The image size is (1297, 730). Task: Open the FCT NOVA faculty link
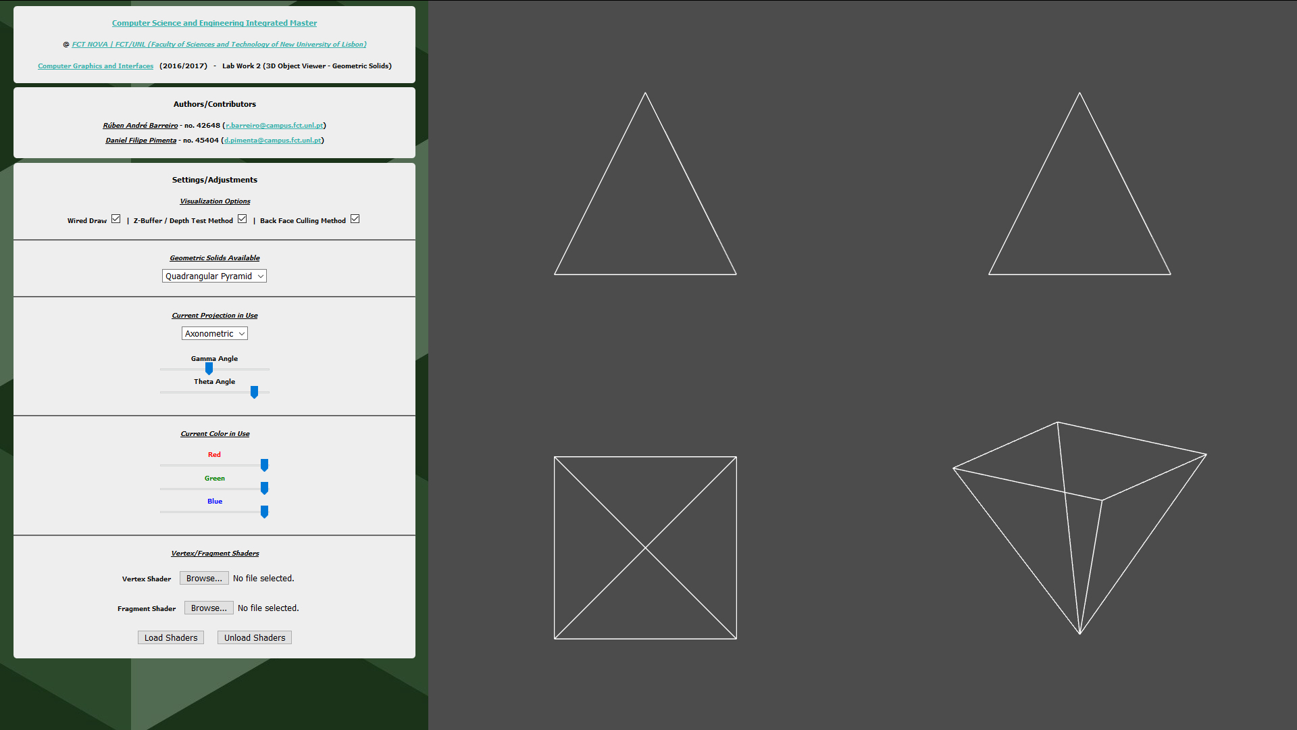tap(219, 45)
